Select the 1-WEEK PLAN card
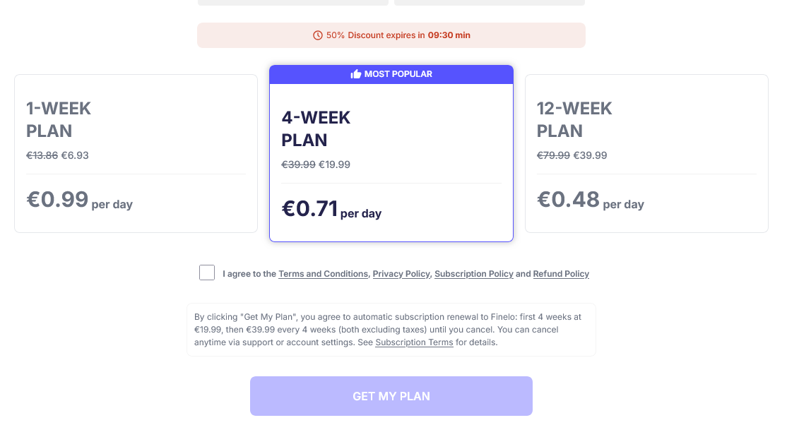This screenshot has height=425, width=799. [136, 153]
